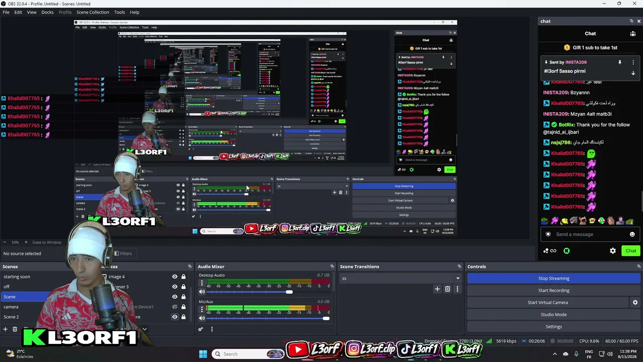Open the Docks menu

[47, 12]
